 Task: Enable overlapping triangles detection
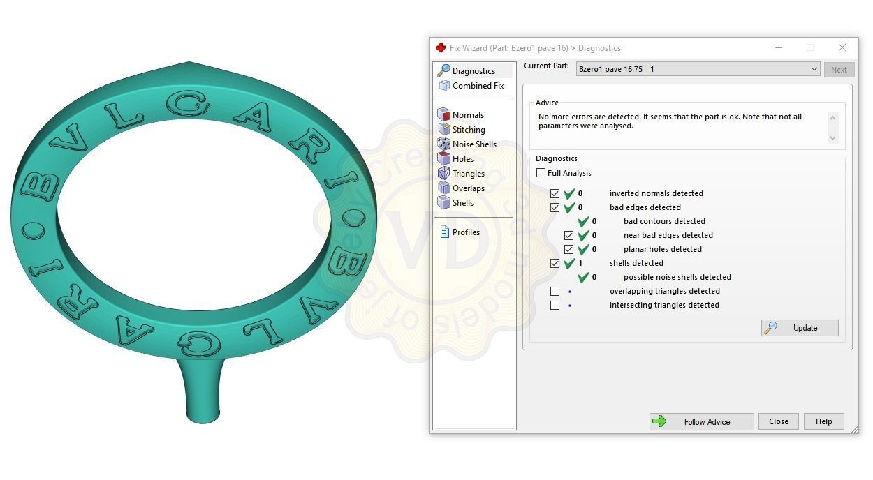point(555,291)
